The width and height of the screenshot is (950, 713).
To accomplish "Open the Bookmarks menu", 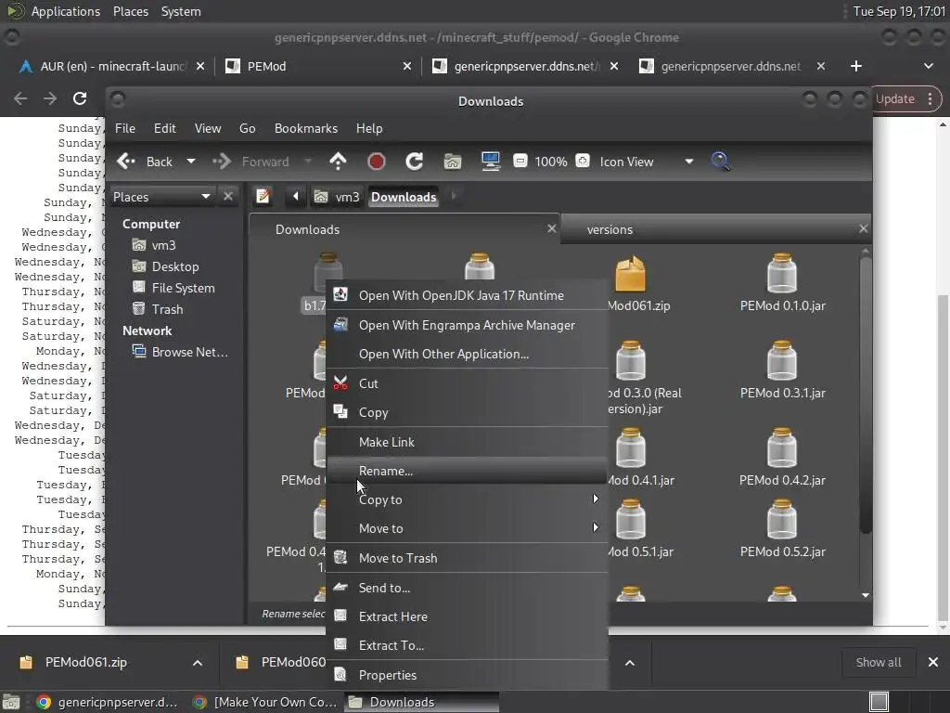I will (306, 128).
